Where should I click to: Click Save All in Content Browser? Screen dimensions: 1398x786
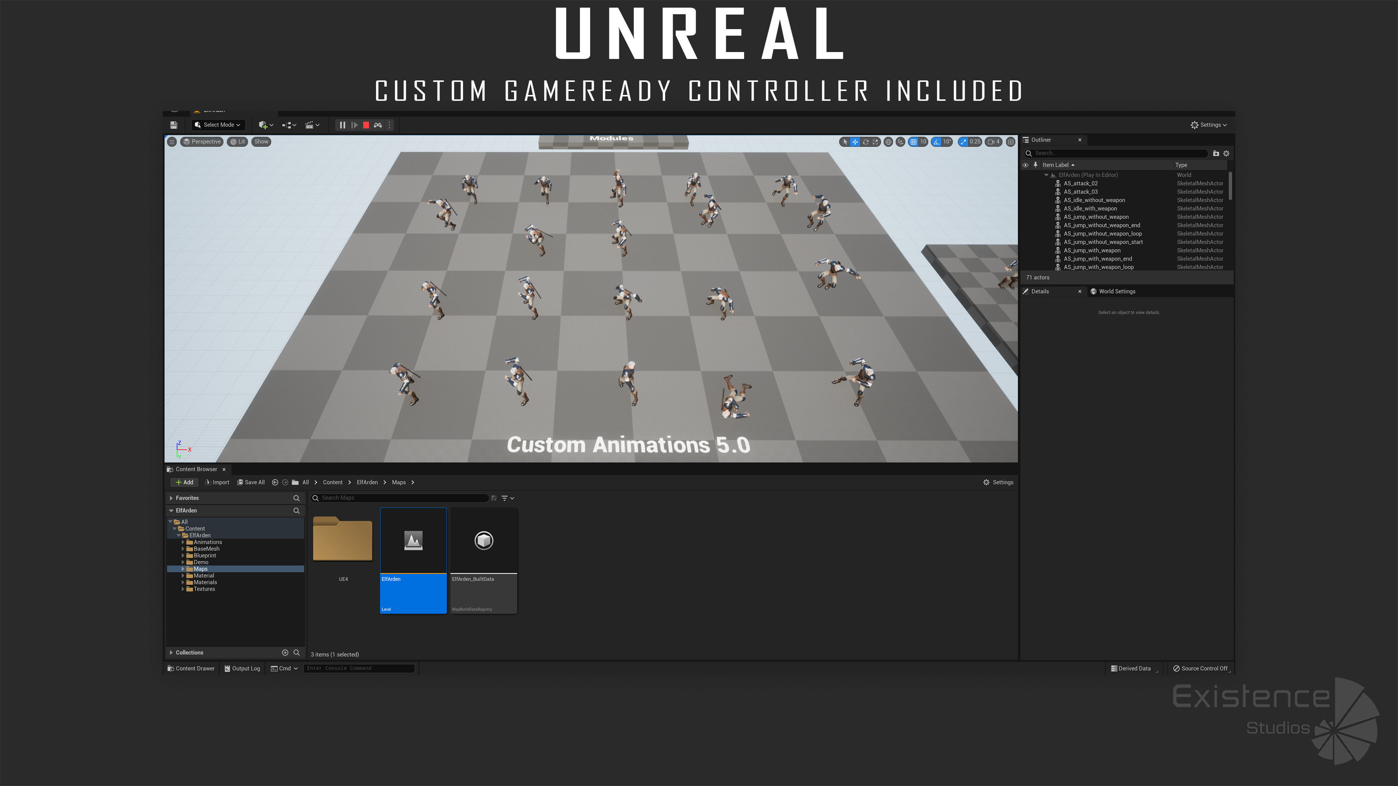(251, 482)
